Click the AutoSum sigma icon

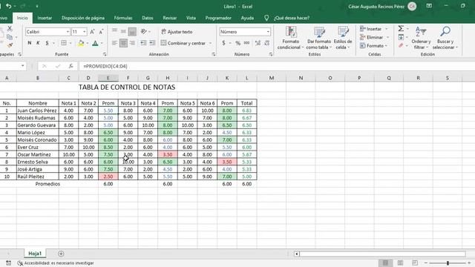click(401, 28)
